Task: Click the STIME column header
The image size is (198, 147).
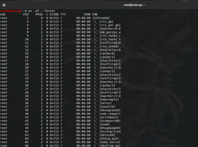Action: pos(54,14)
